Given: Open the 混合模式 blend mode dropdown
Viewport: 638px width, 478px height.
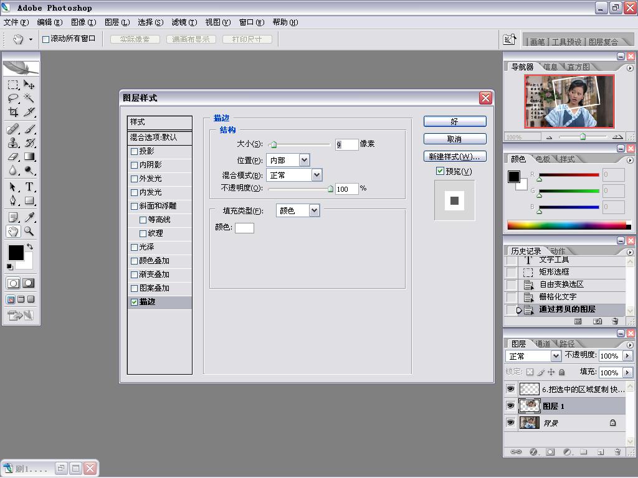Looking at the screenshot, I should pyautogui.click(x=317, y=175).
